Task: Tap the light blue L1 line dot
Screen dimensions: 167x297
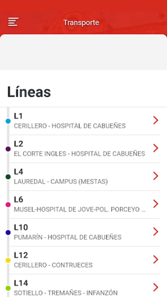Action: tap(8, 121)
